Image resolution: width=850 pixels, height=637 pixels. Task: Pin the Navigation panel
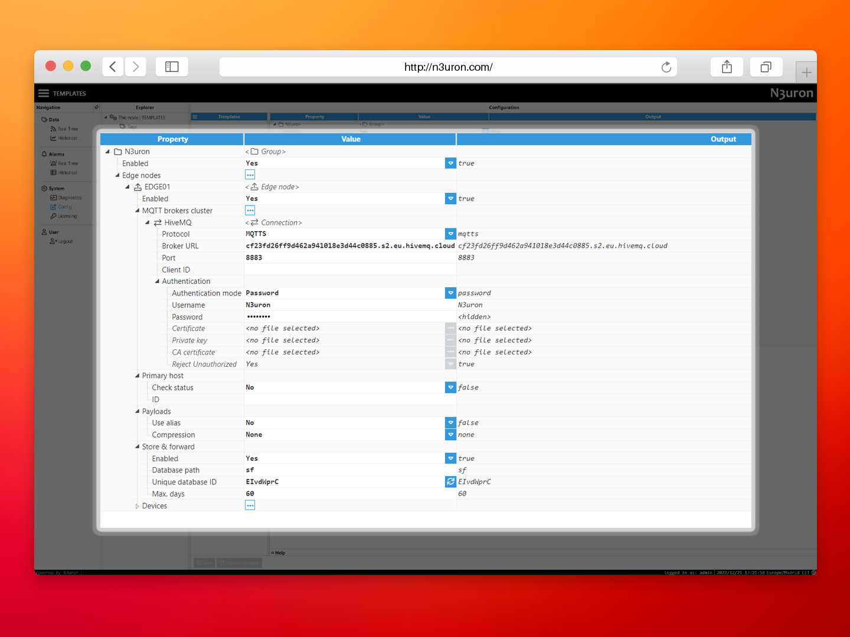click(x=96, y=107)
